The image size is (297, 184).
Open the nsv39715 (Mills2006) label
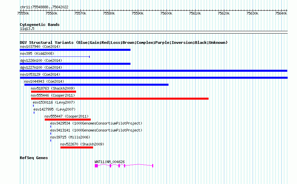[x=70, y=137]
